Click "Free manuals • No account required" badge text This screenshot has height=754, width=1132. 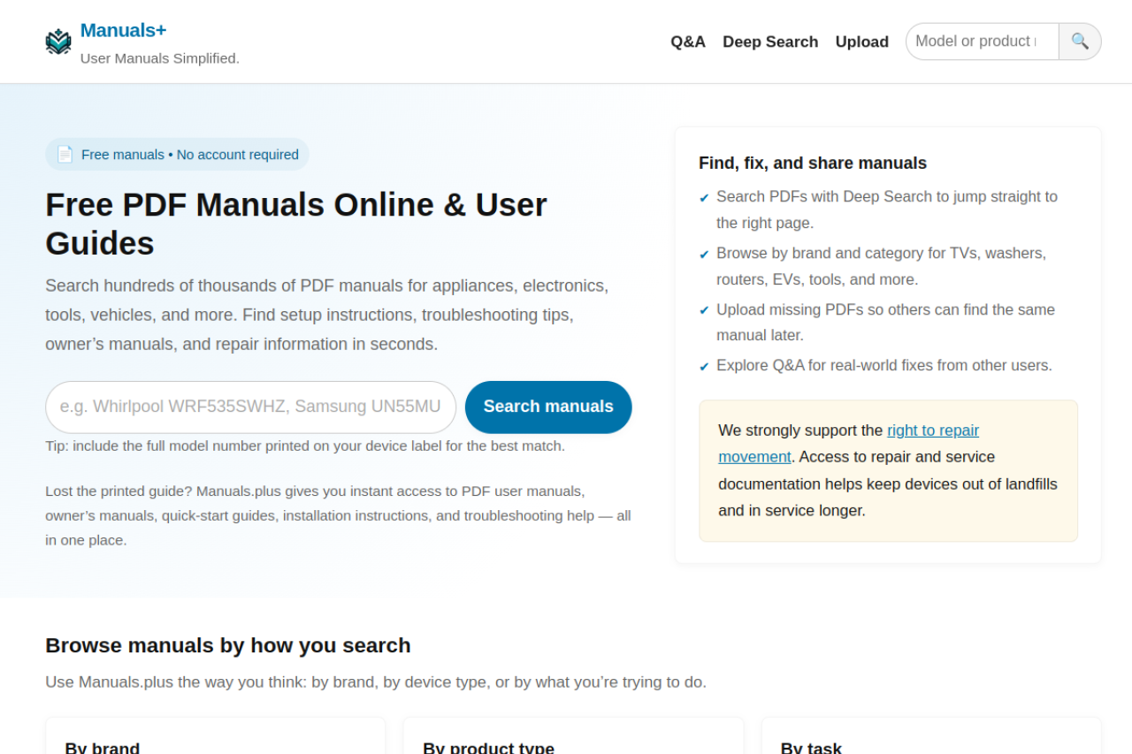point(189,155)
